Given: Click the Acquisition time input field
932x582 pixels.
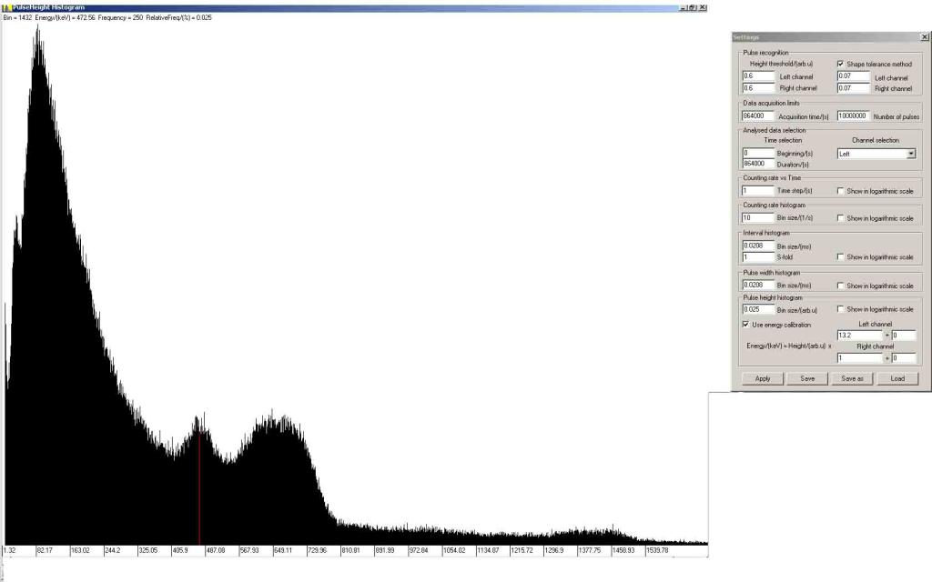Looking at the screenshot, I should click(758, 116).
